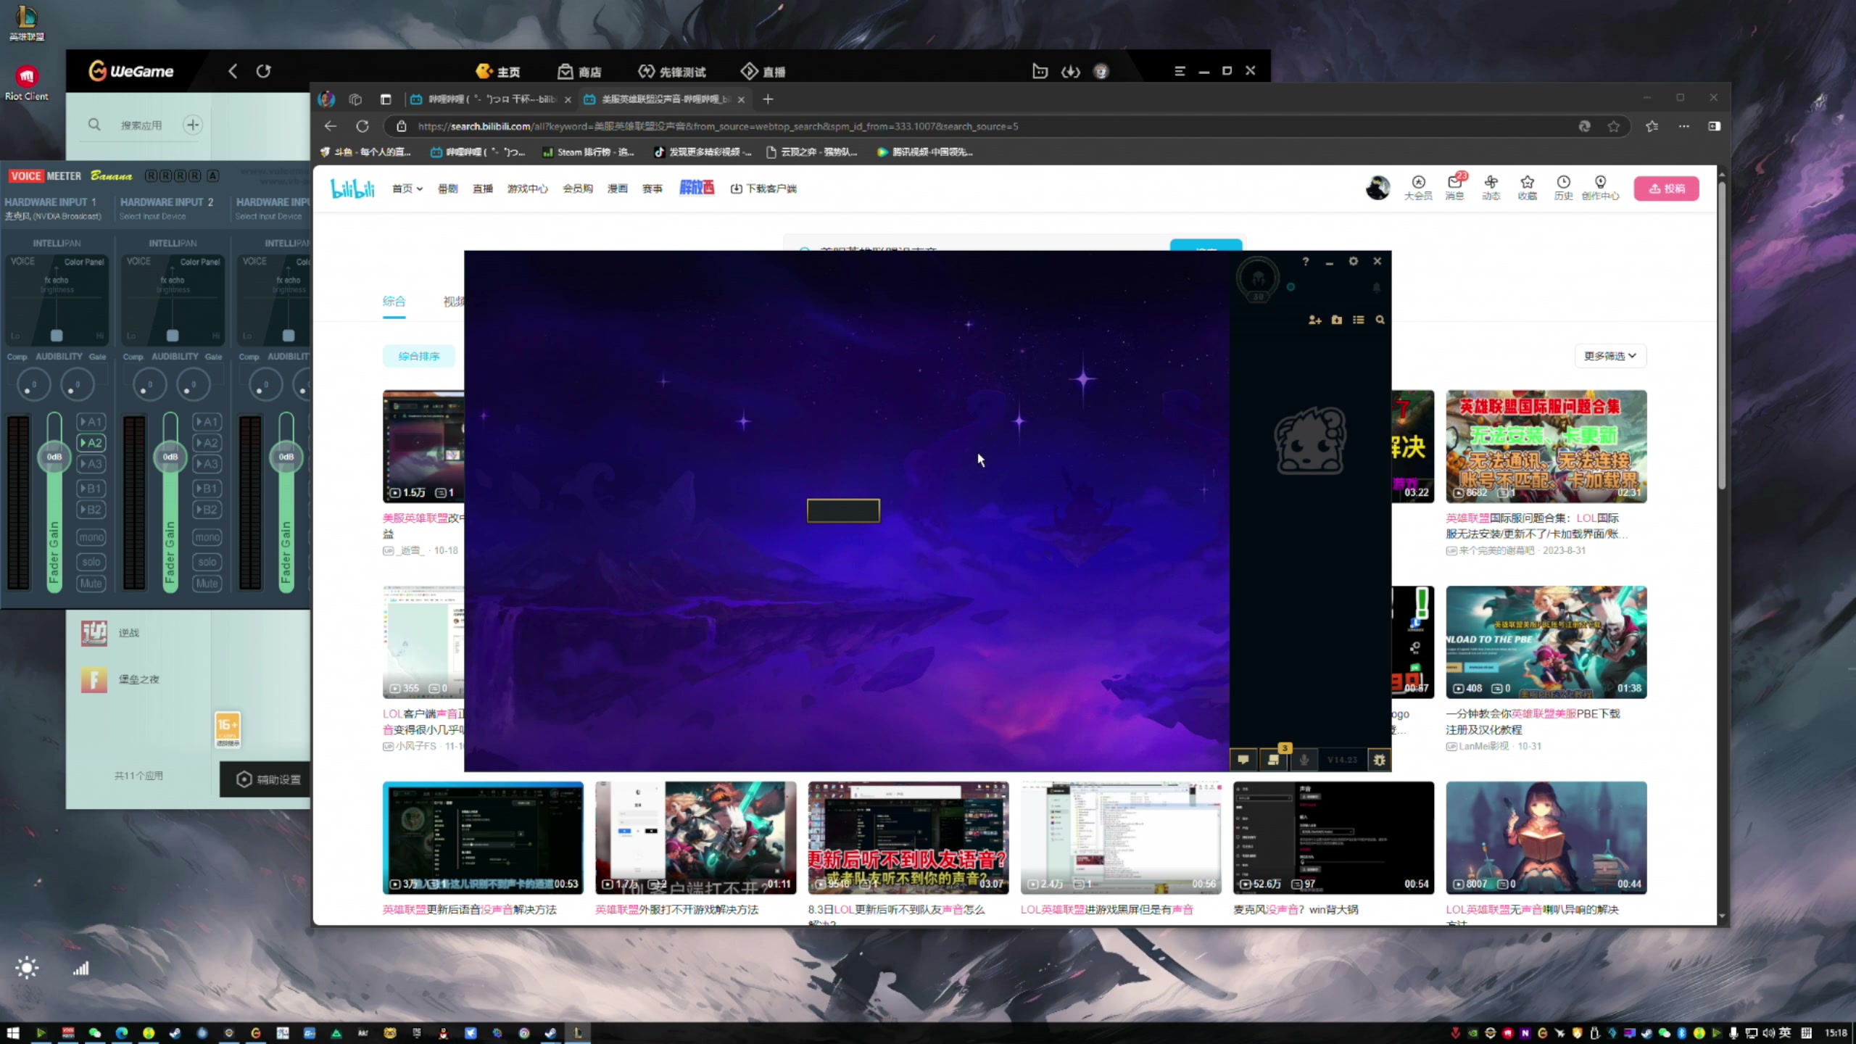Click pink 投稿 upload button
Viewport: 1856px width, 1044px height.
tap(1666, 188)
